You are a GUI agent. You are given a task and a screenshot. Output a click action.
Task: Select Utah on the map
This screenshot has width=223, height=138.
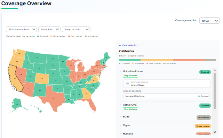click(30, 76)
